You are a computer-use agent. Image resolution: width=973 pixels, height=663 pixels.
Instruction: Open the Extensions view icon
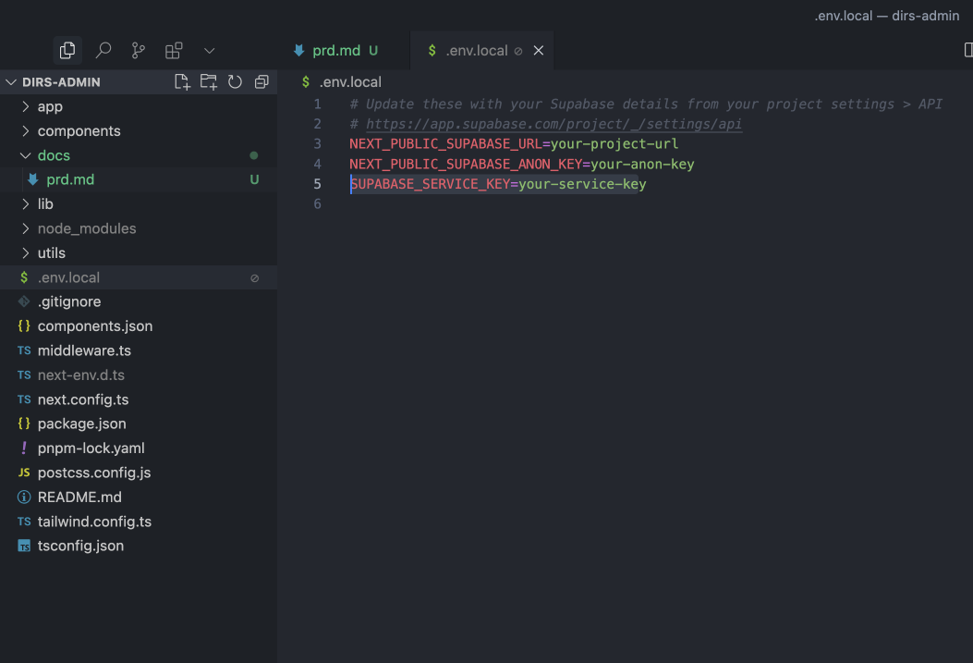point(174,50)
